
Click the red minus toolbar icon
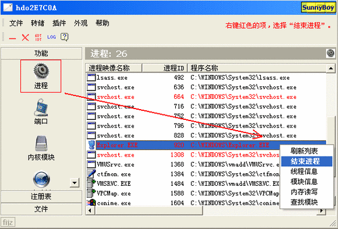tap(13, 38)
